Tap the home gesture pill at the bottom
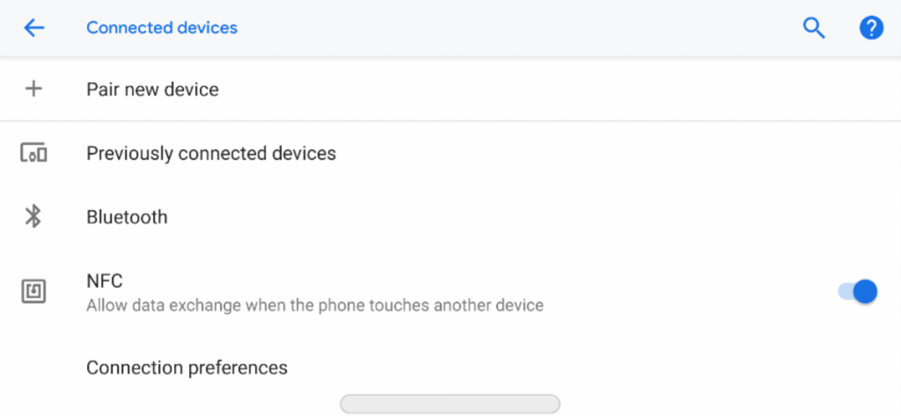The width and height of the screenshot is (901, 416). [x=450, y=404]
